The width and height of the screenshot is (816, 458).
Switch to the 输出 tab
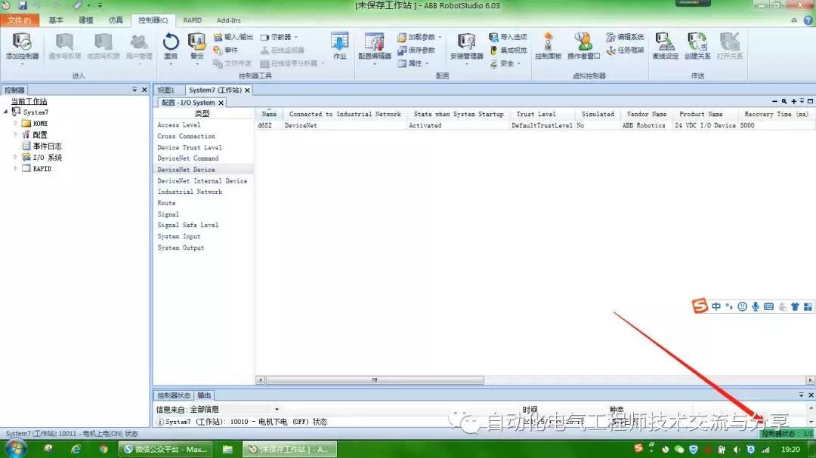(x=205, y=395)
